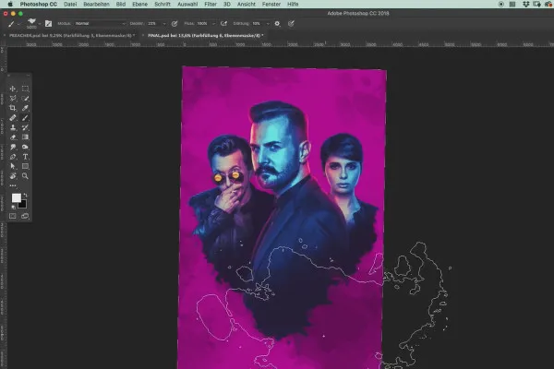Select the History Brush tool

(x=25, y=127)
